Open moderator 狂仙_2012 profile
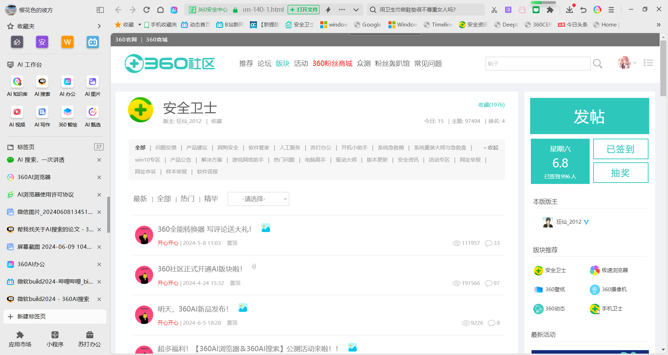Screen dimensions: 668x355 tap(569, 222)
